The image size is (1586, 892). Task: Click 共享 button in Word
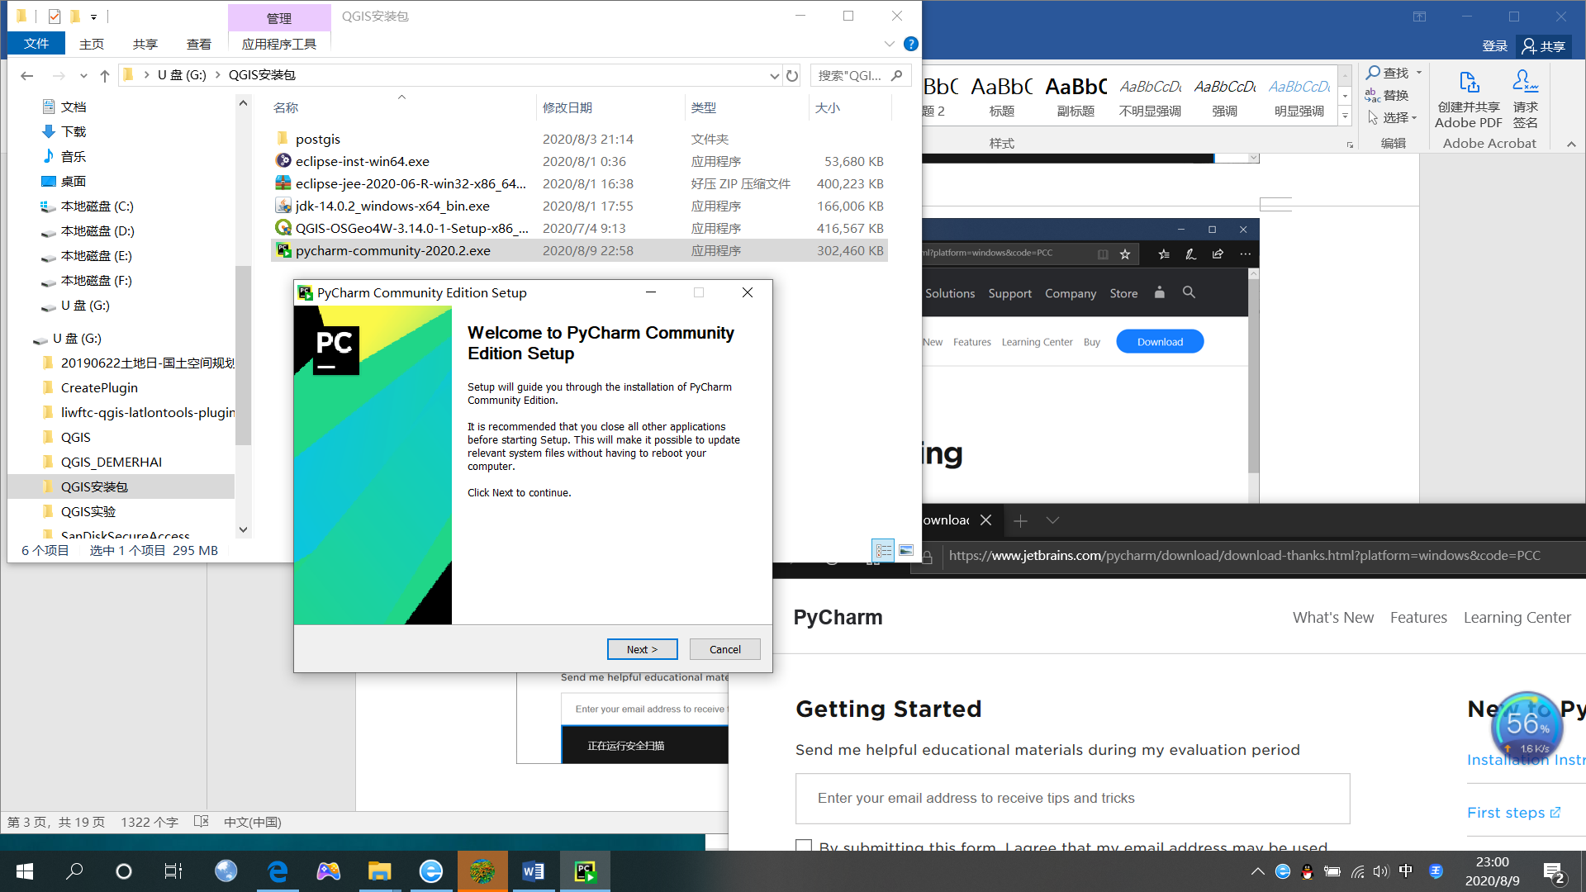tap(1544, 46)
